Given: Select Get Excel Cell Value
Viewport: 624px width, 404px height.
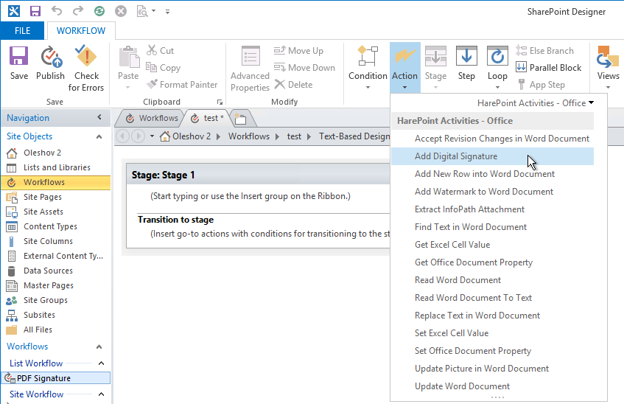Looking at the screenshot, I should click(x=493, y=245).
